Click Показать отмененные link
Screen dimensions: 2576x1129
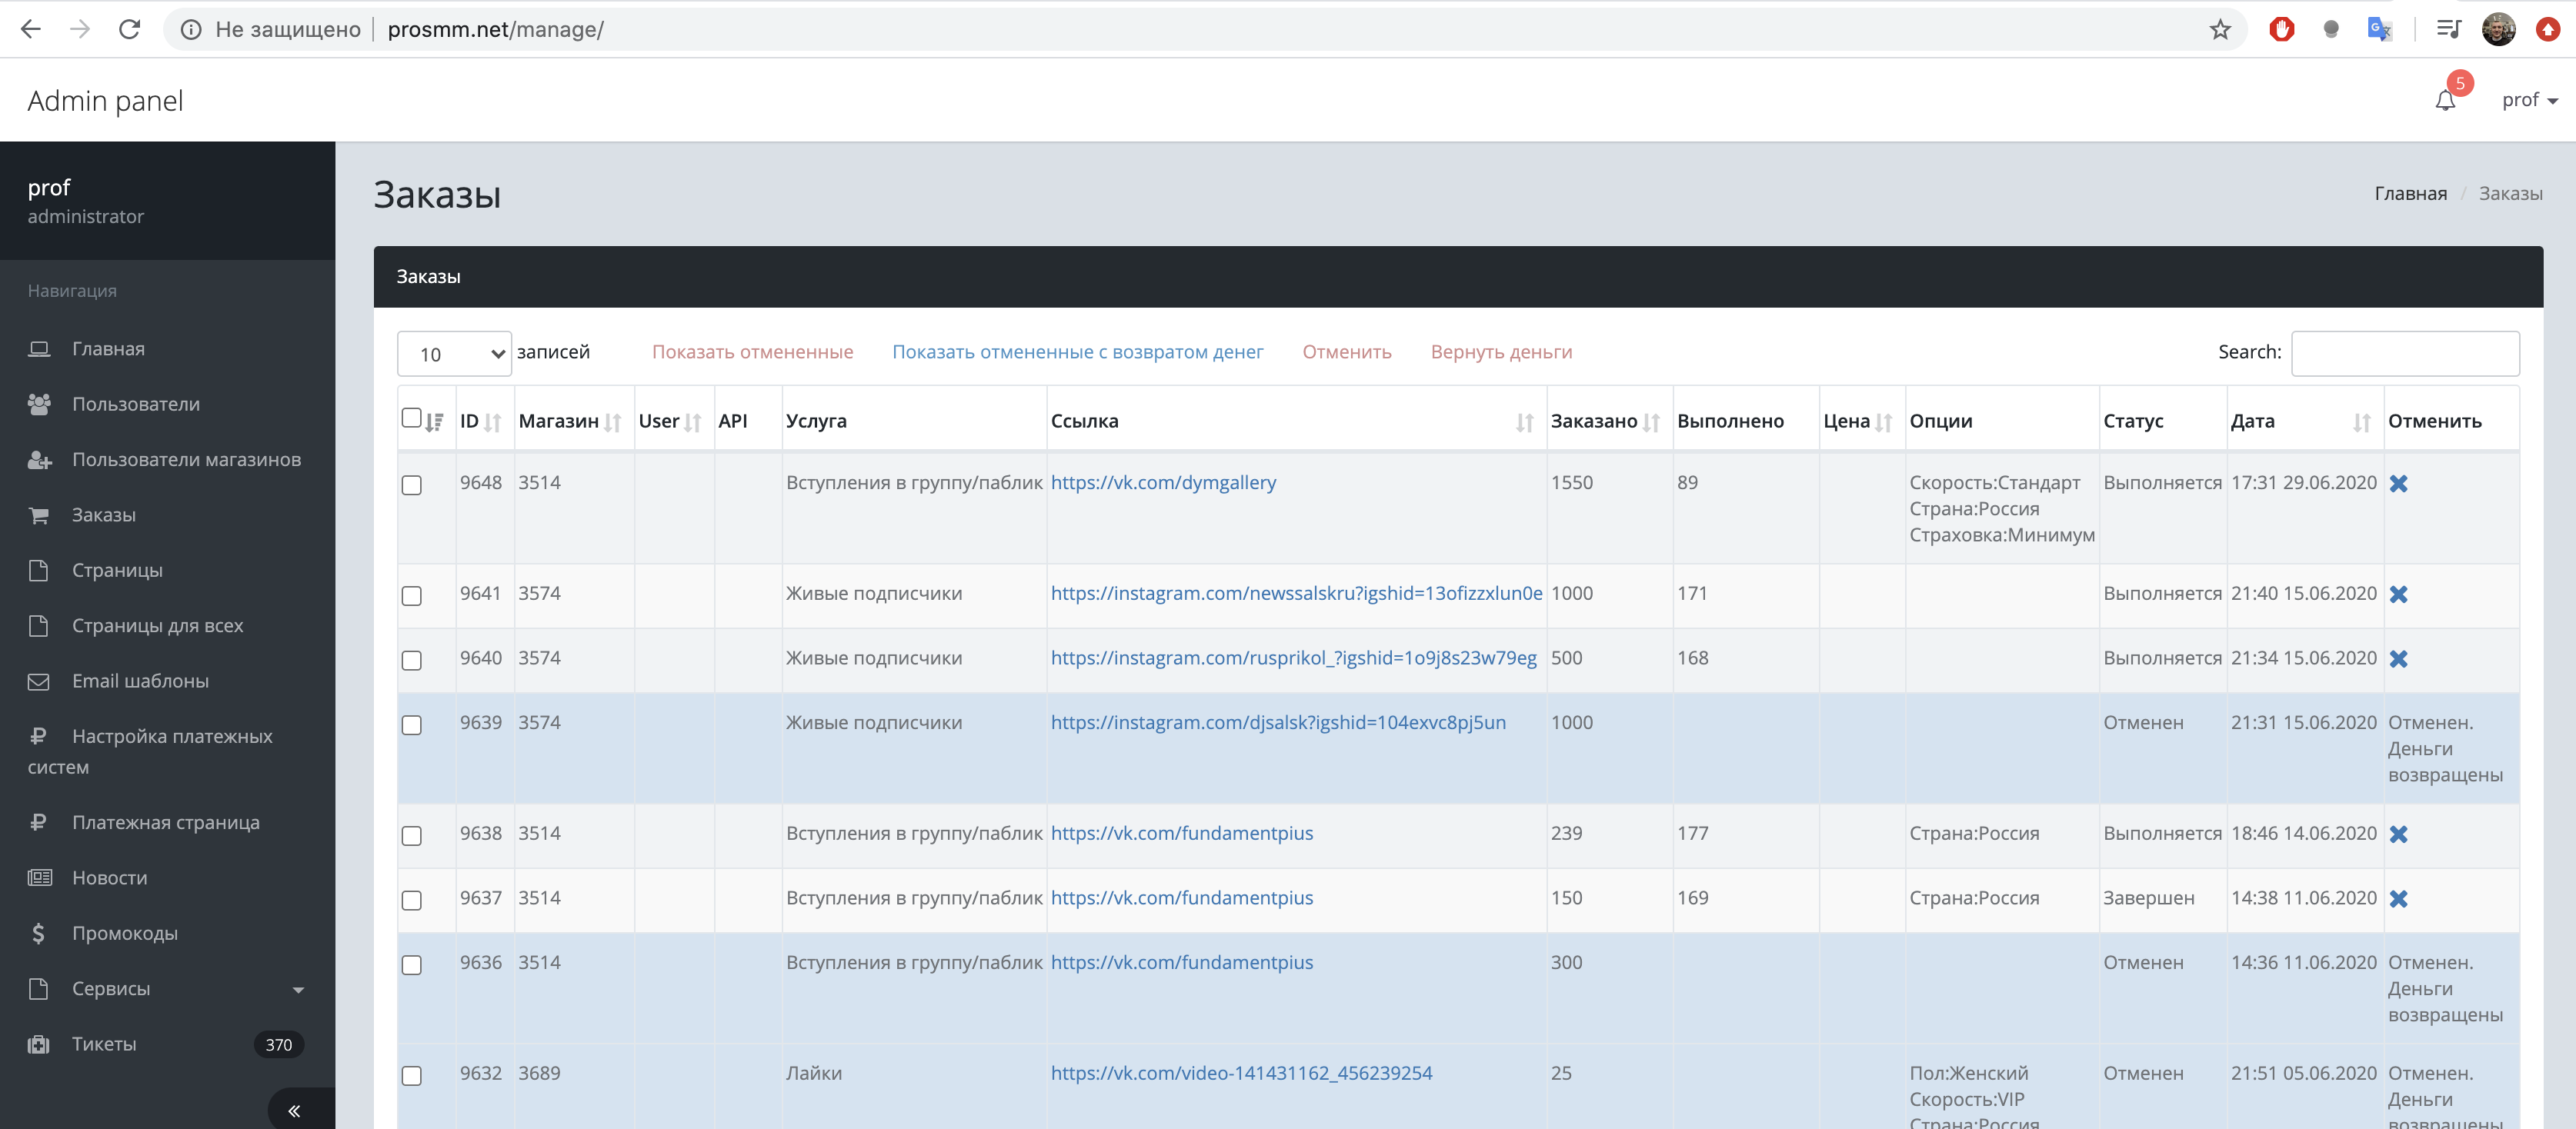pos(752,351)
